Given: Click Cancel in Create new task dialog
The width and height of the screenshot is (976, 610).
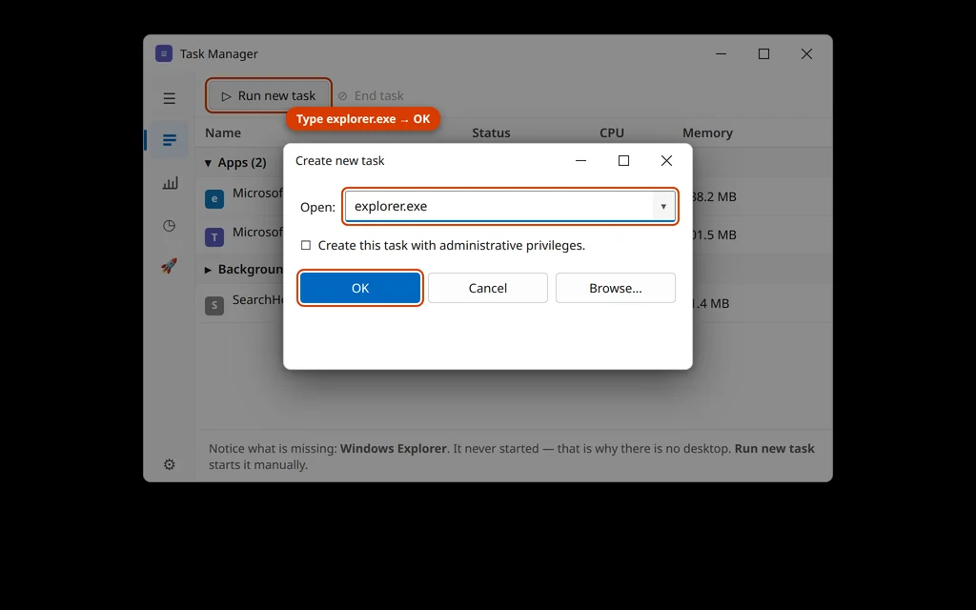Looking at the screenshot, I should click(488, 288).
